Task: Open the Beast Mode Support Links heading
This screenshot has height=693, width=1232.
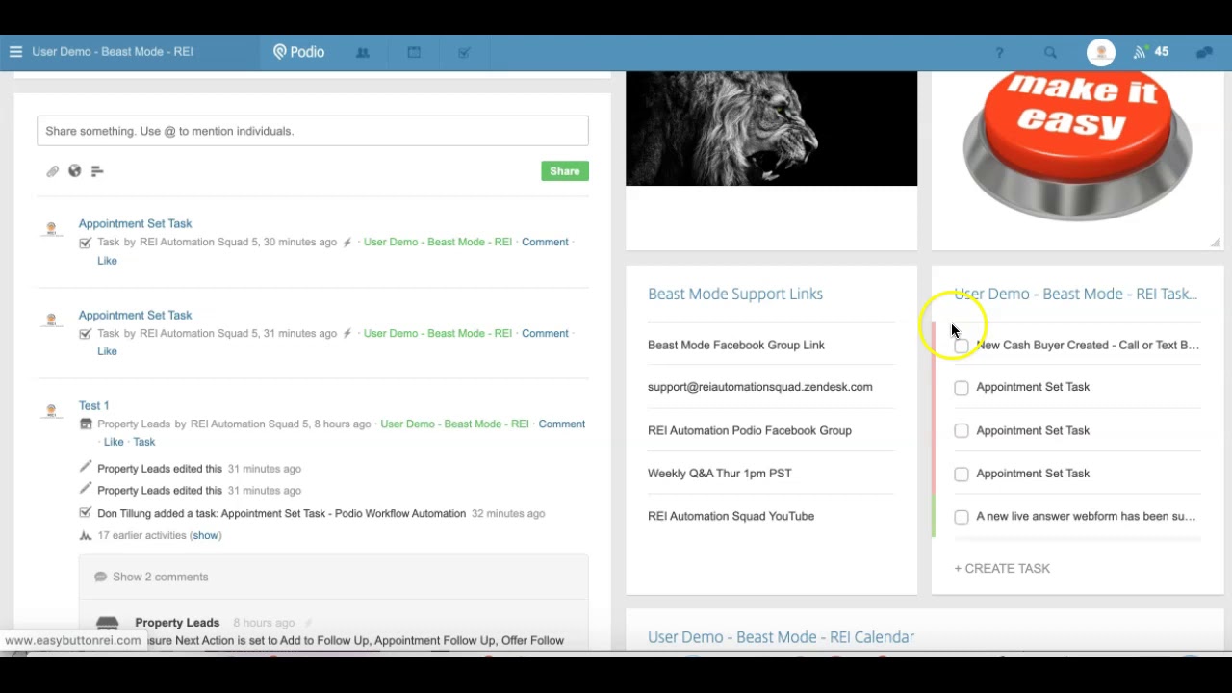Action: (735, 294)
